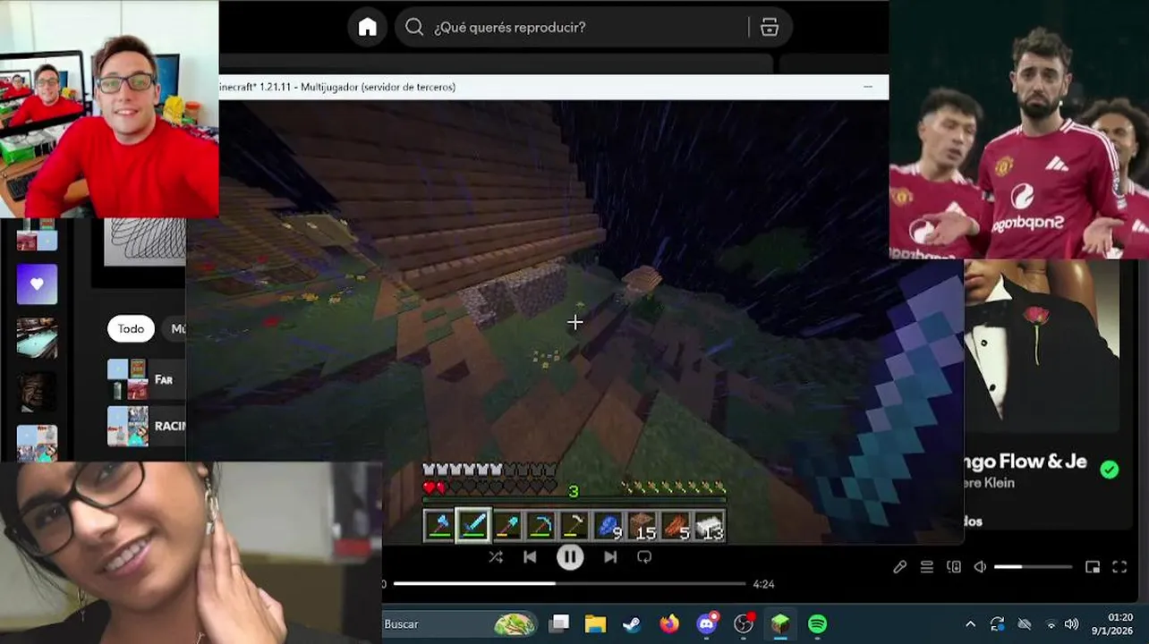Image resolution: width=1149 pixels, height=644 pixels.
Task: Open the Spotify miniplayer icon
Action: click(1093, 567)
